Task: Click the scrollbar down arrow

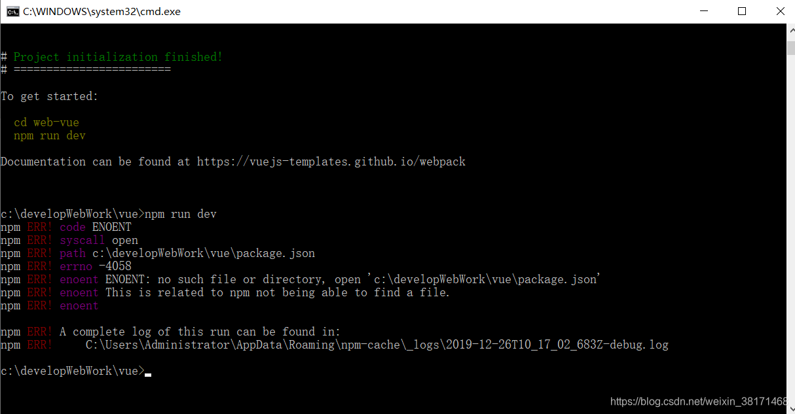Action: (x=790, y=408)
